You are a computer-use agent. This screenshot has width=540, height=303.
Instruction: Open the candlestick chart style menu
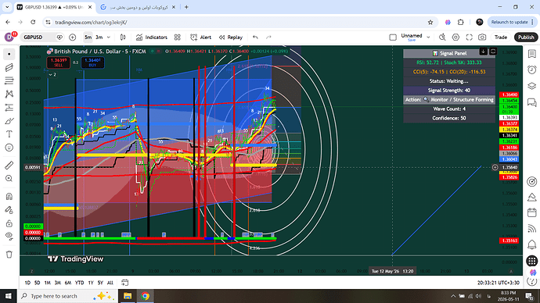tap(123, 37)
